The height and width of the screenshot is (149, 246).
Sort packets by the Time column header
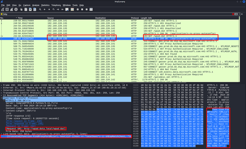click(x=32, y=18)
